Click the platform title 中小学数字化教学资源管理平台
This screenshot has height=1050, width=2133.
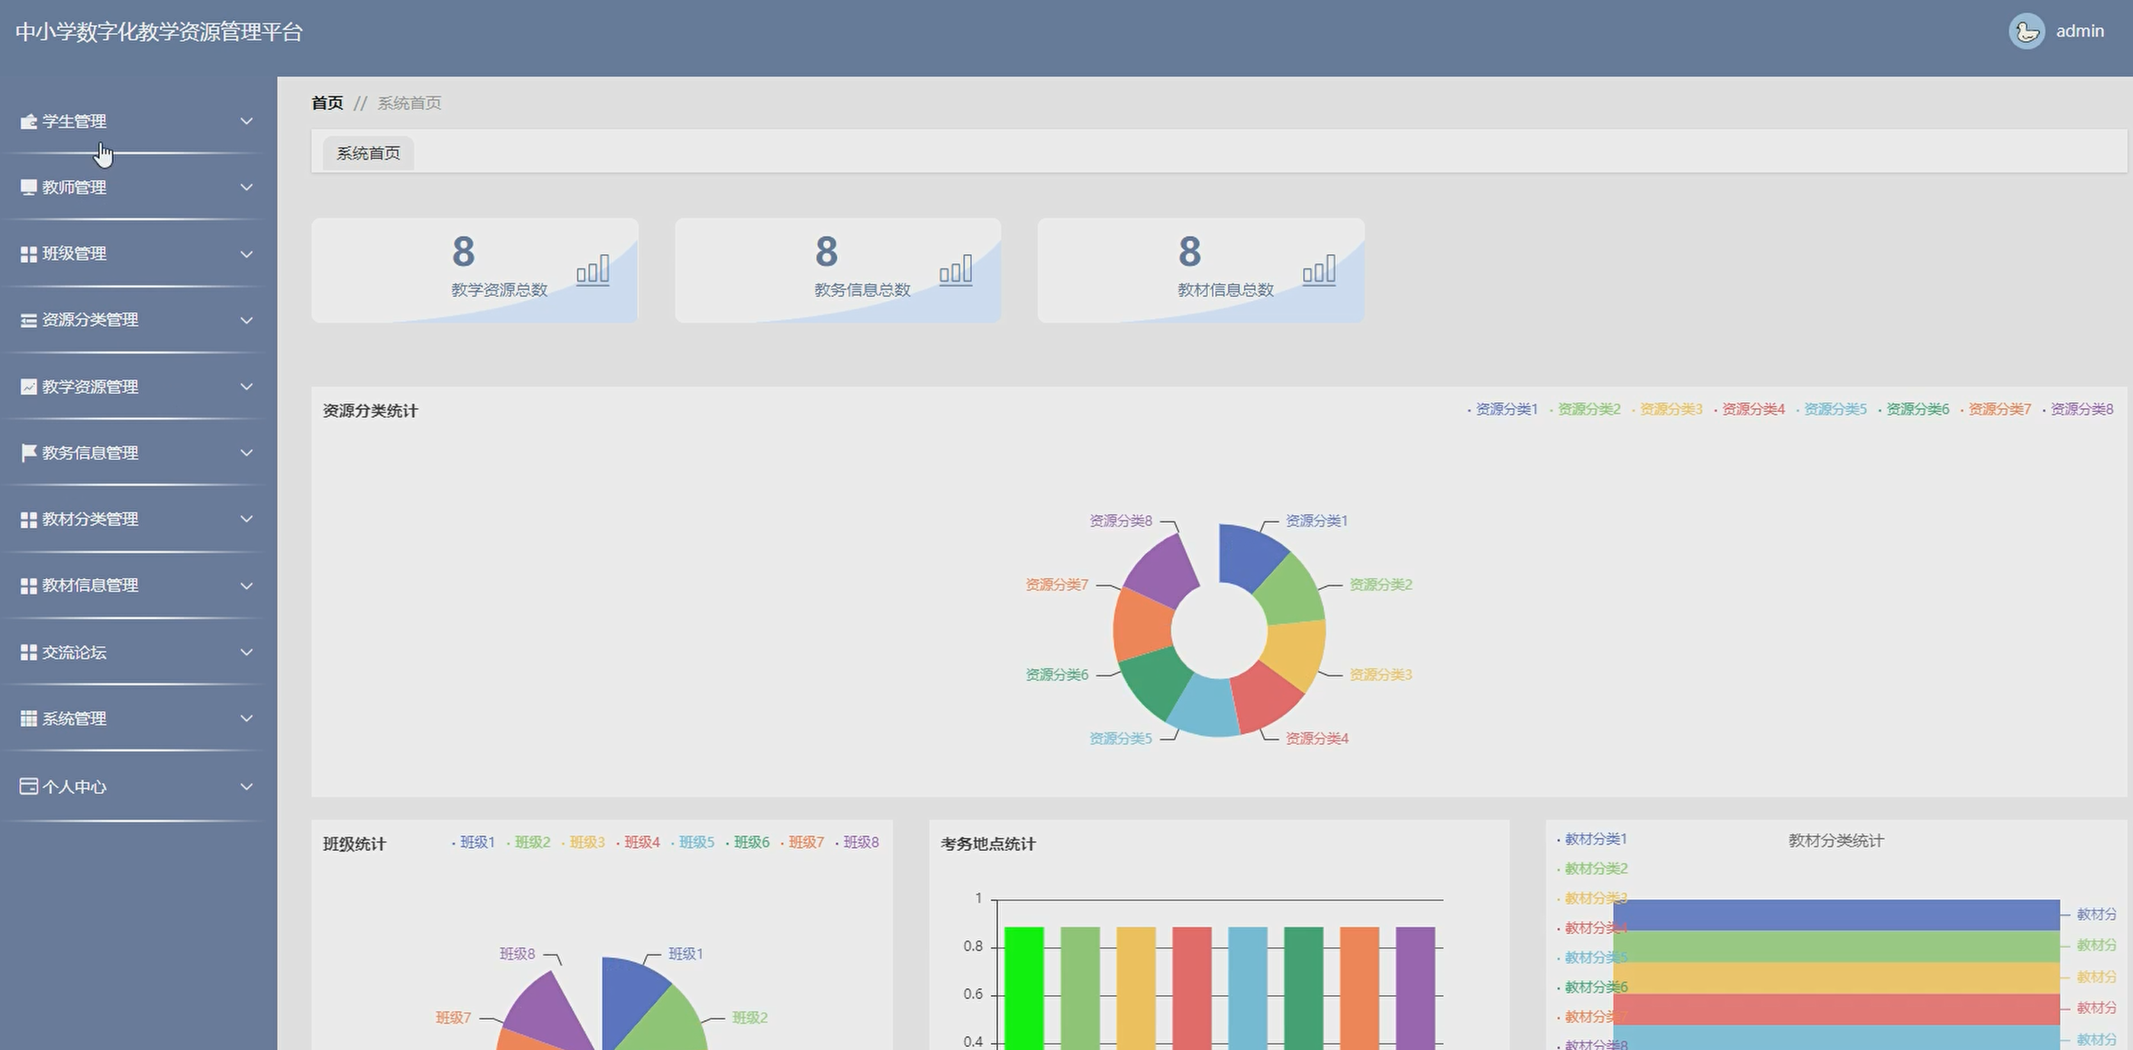(159, 31)
